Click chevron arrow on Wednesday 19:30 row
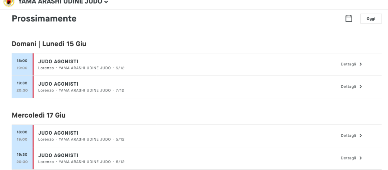Image resolution: width=388 pixels, height=170 pixels. click(x=360, y=158)
